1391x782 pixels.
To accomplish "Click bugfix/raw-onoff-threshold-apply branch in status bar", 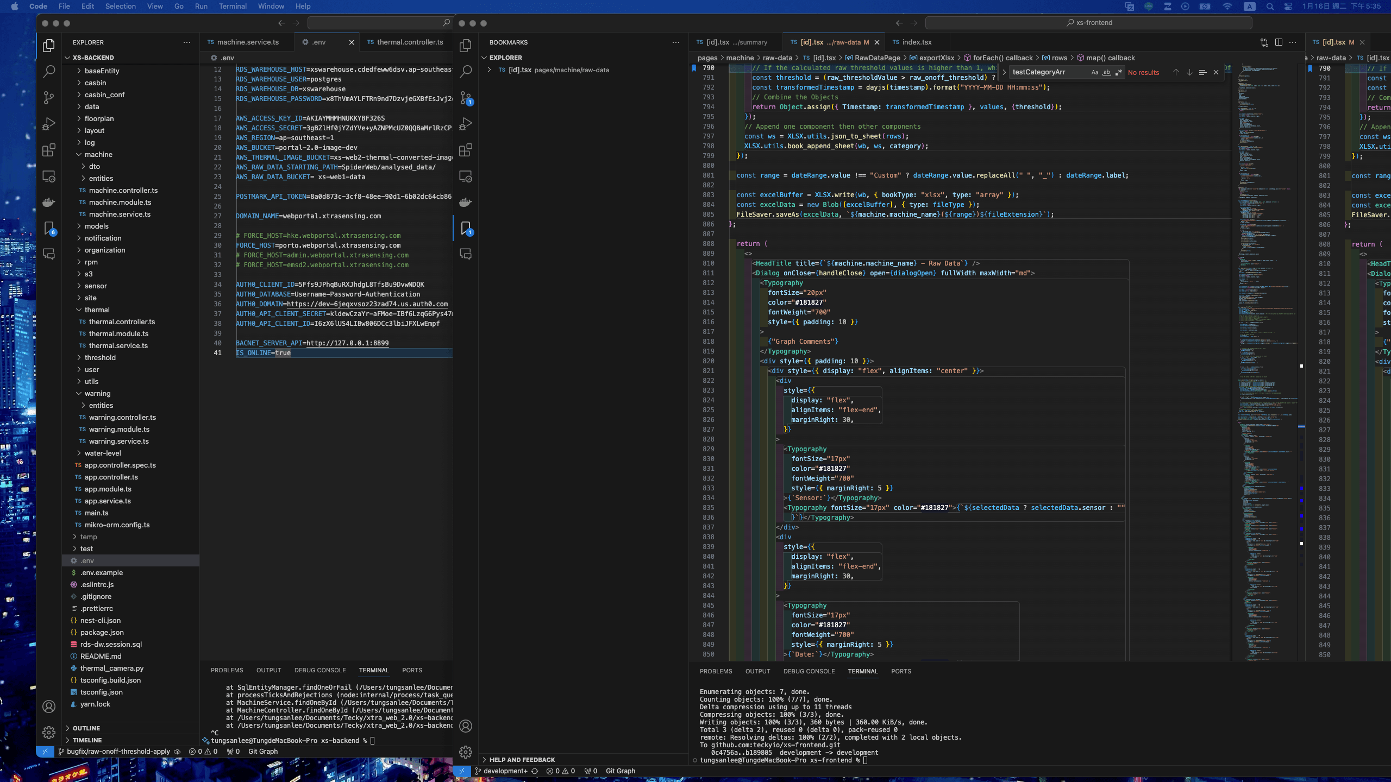I will coord(118,752).
